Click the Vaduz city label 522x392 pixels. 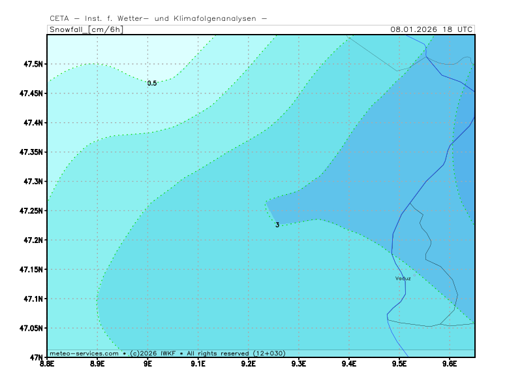coord(403,278)
